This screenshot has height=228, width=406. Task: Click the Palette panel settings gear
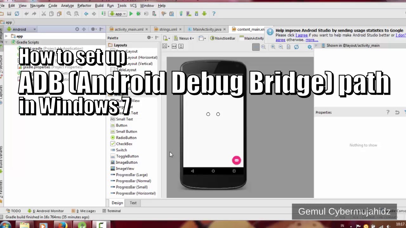pos(149,38)
